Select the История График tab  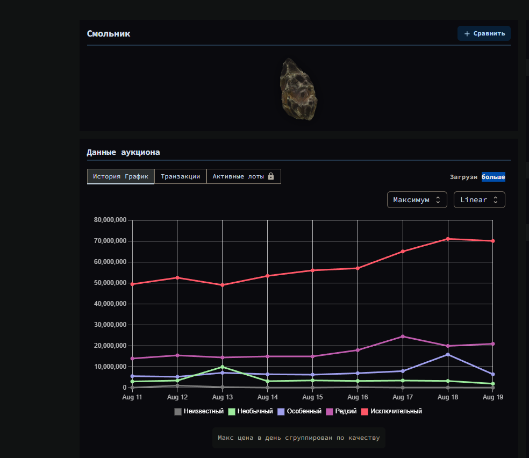pyautogui.click(x=120, y=176)
